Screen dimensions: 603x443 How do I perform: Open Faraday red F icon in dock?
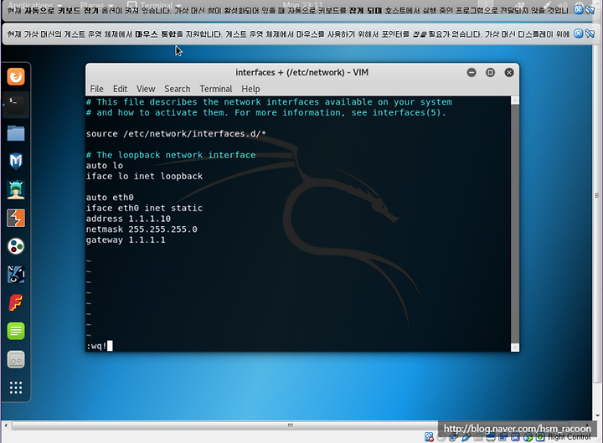16,302
